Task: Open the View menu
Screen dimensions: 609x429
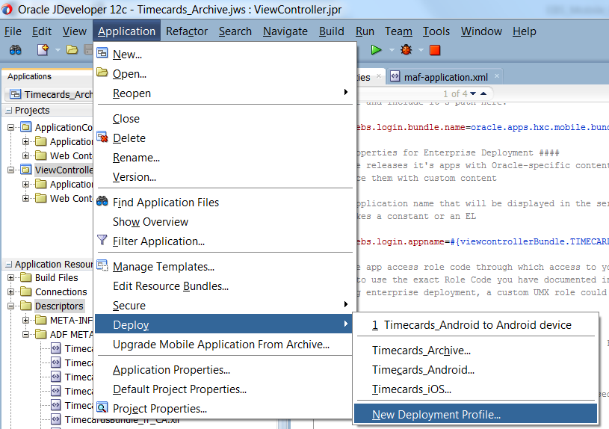Action: (x=75, y=31)
